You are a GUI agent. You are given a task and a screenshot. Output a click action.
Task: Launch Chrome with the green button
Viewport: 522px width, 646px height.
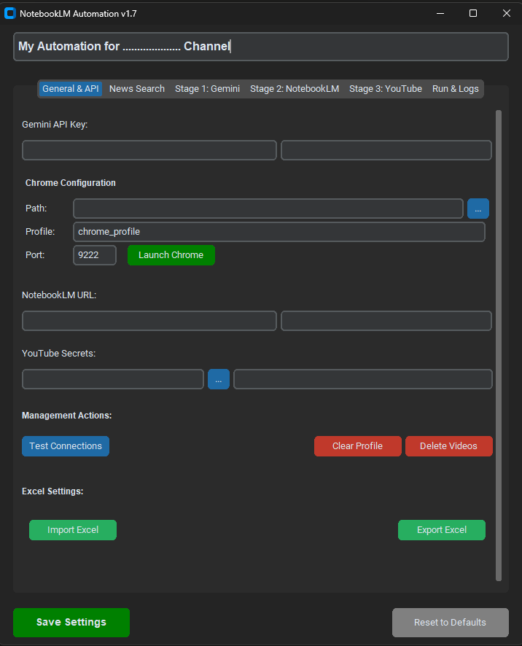click(171, 255)
